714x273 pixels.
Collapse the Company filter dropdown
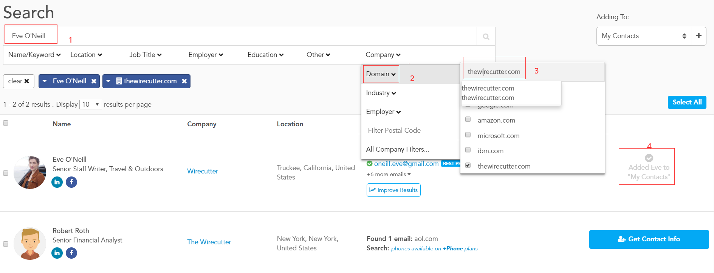(x=383, y=55)
